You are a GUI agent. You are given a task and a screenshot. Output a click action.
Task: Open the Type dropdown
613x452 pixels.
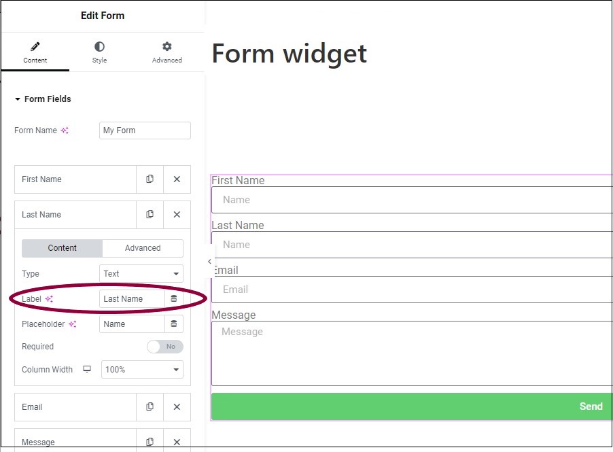[x=141, y=273]
